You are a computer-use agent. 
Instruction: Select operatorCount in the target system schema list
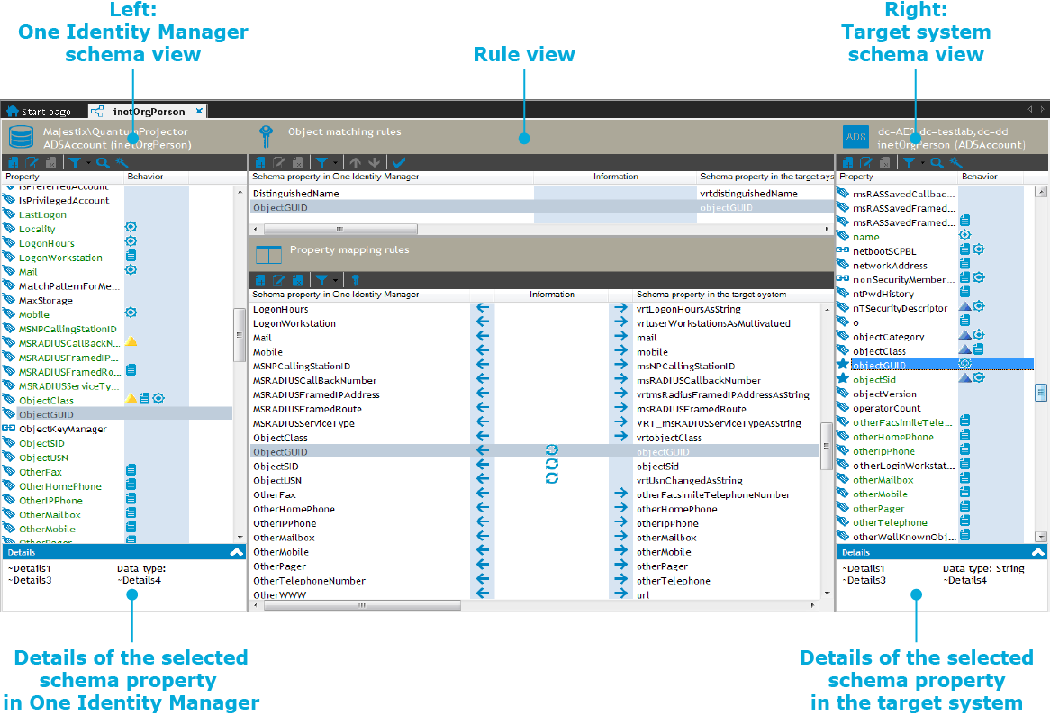point(887,409)
